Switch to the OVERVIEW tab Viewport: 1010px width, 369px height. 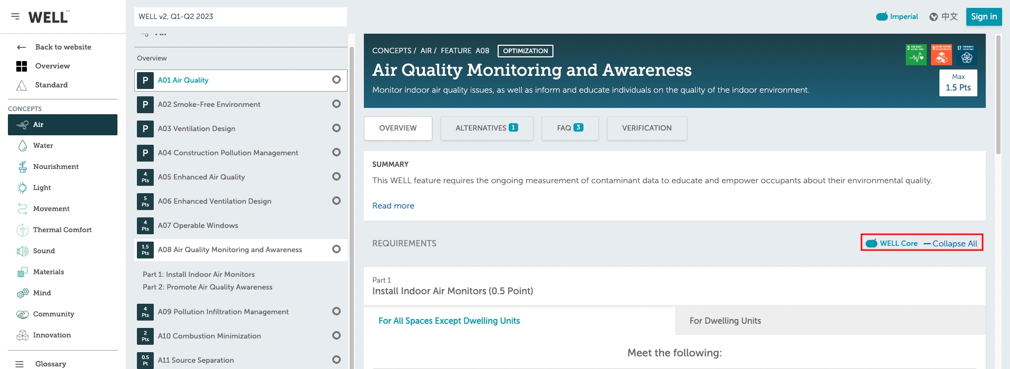tap(398, 128)
